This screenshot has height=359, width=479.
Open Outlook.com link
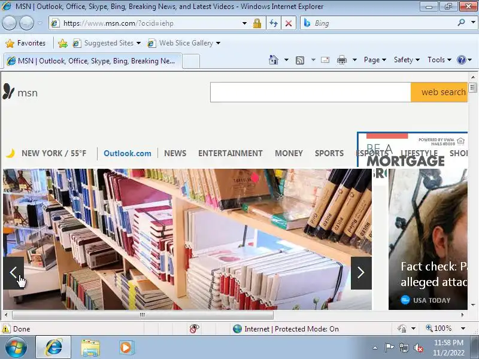[x=128, y=153]
